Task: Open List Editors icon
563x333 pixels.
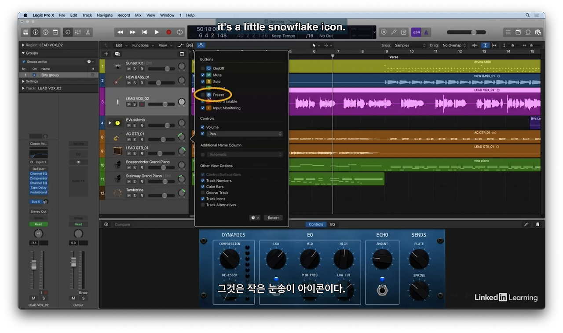Action: 508,32
